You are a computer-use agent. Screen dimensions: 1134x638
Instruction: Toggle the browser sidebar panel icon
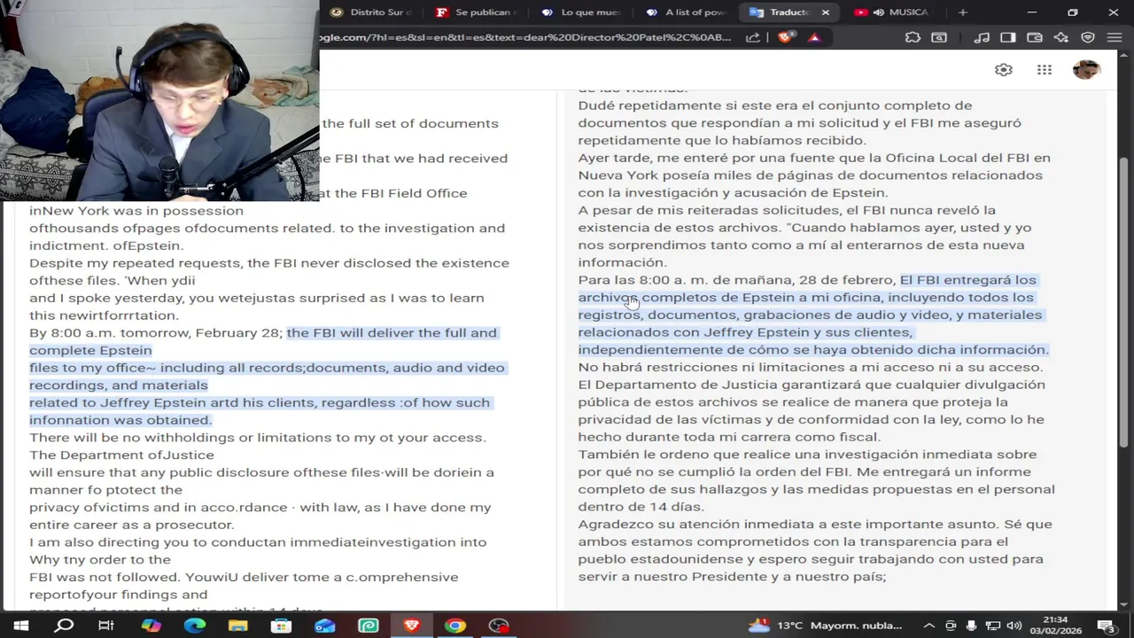pyautogui.click(x=1007, y=37)
